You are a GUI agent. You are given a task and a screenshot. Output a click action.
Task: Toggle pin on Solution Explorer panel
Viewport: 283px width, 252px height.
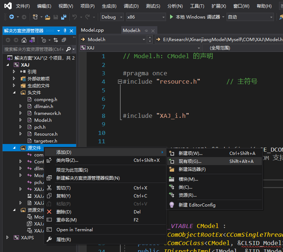65,31
